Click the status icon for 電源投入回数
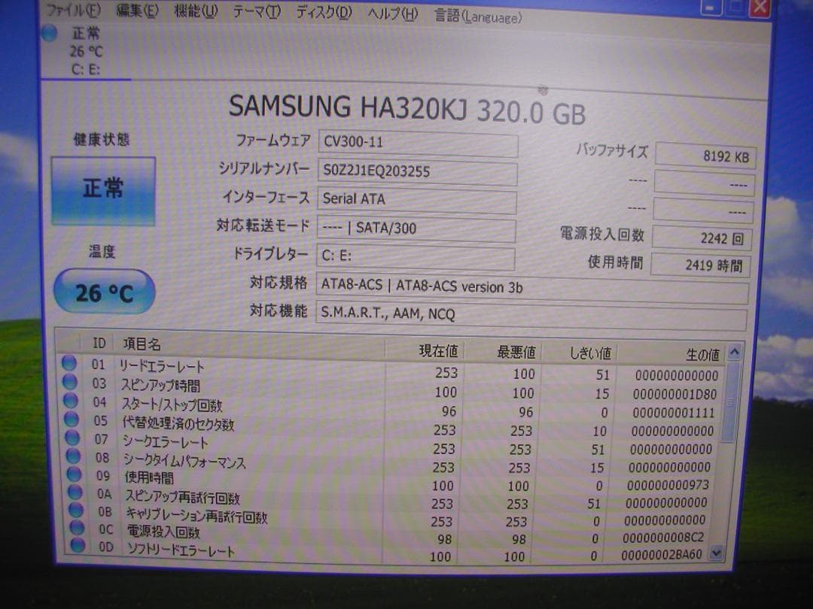The height and width of the screenshot is (609, 813). tap(69, 532)
